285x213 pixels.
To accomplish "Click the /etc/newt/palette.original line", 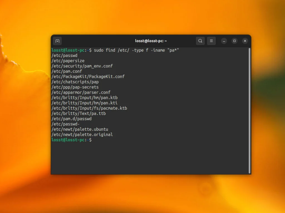I will (x=82, y=135).
